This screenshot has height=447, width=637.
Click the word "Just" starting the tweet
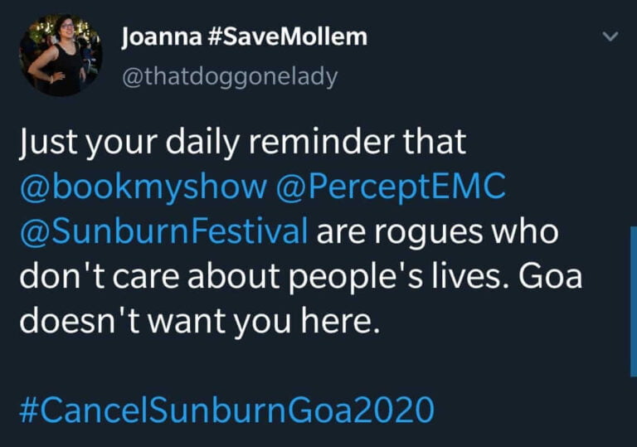pos(47,143)
